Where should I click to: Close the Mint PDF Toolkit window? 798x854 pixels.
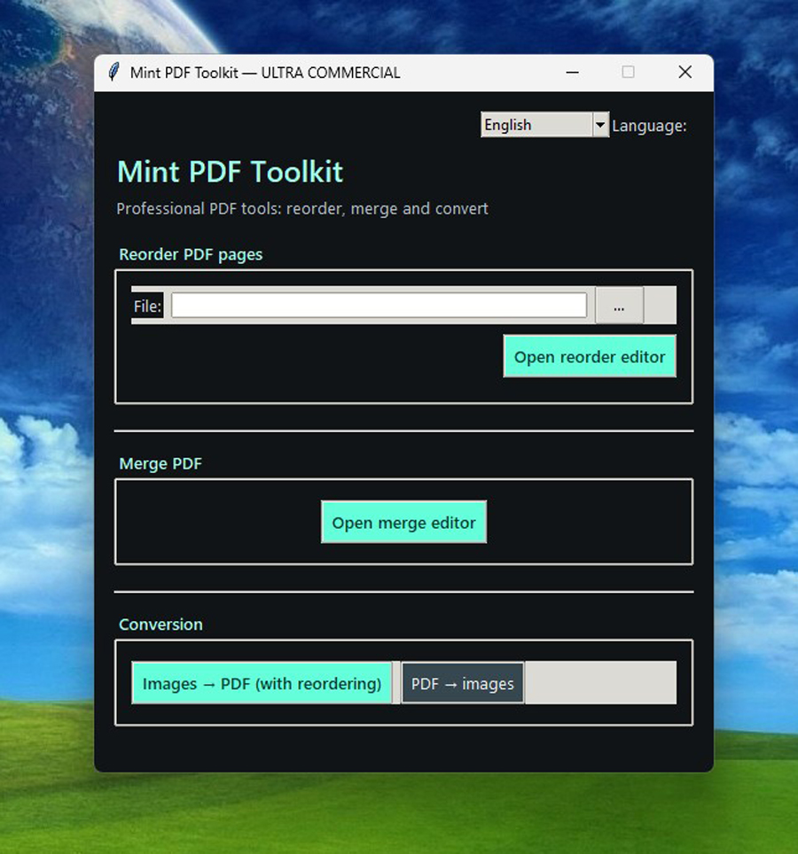coord(685,73)
